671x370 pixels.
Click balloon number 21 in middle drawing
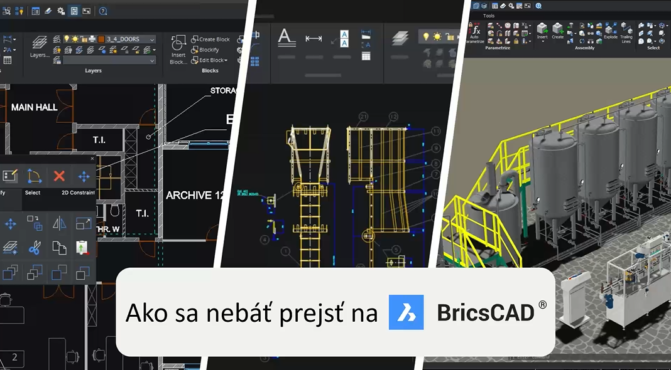click(364, 117)
